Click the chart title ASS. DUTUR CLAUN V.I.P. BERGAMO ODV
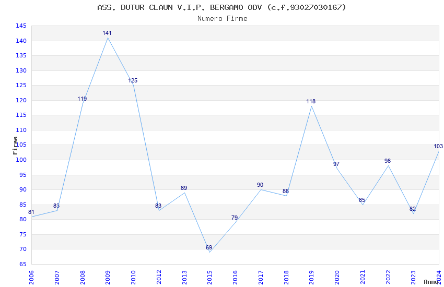Screen dimensions: 444x287 221,7
